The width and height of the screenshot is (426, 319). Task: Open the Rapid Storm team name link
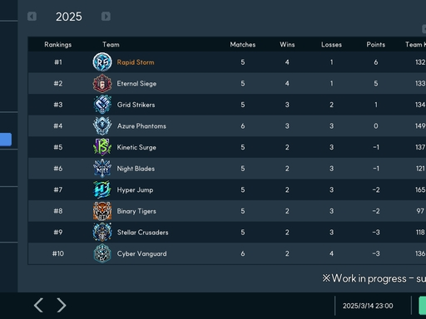click(x=136, y=62)
